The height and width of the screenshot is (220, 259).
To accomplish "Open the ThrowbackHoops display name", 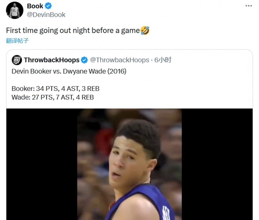I will tap(52, 60).
